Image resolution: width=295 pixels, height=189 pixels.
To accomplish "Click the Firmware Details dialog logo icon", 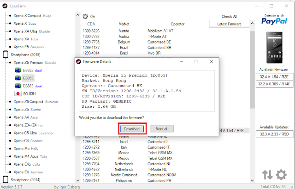I will point(79,61).
